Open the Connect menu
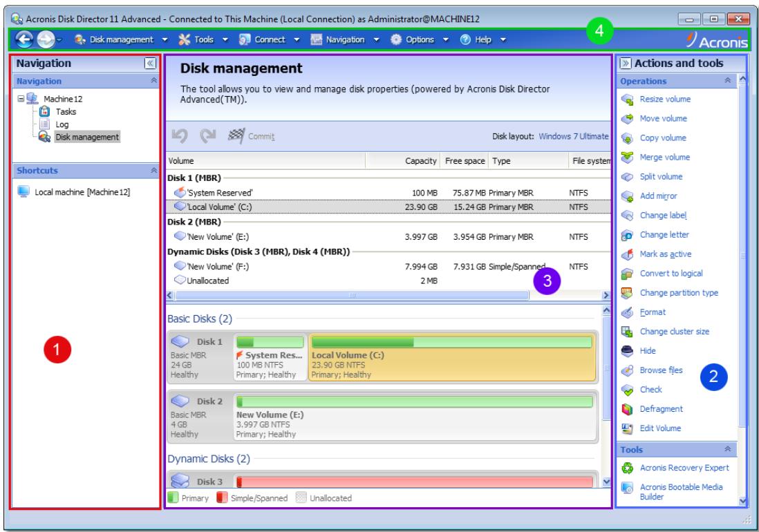This screenshot has height=532, width=759. coord(270,39)
